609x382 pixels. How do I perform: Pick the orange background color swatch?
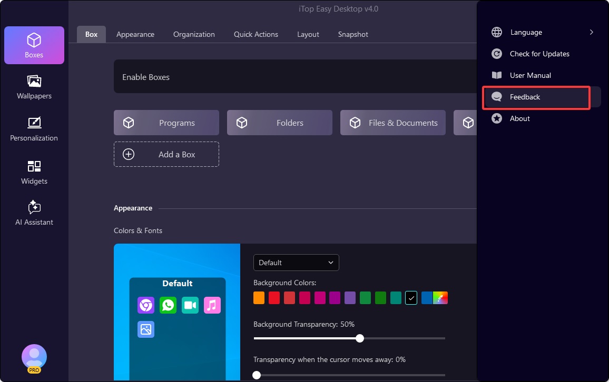point(259,298)
